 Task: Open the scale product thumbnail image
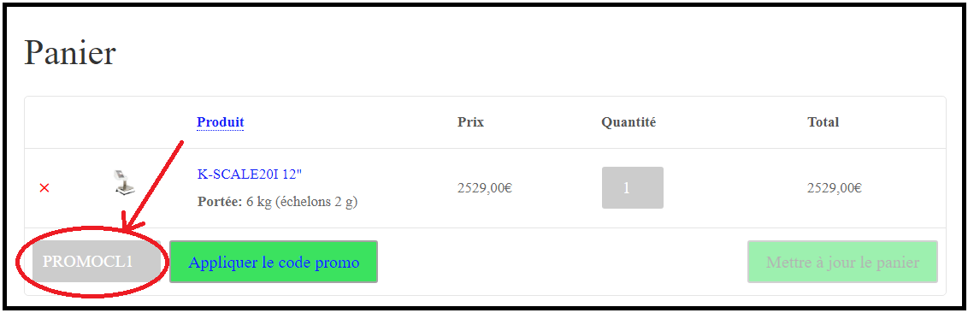tap(125, 183)
